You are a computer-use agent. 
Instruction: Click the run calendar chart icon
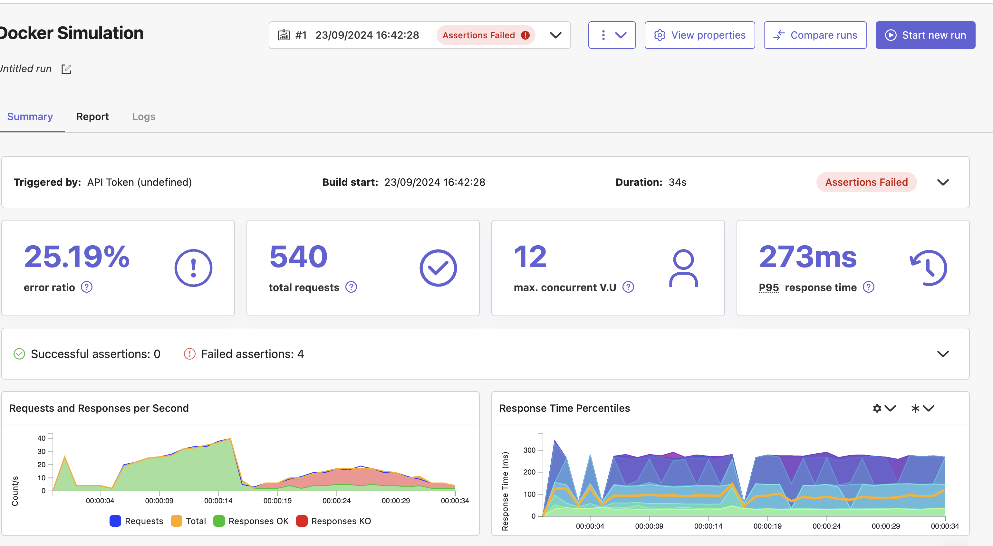[x=284, y=35]
